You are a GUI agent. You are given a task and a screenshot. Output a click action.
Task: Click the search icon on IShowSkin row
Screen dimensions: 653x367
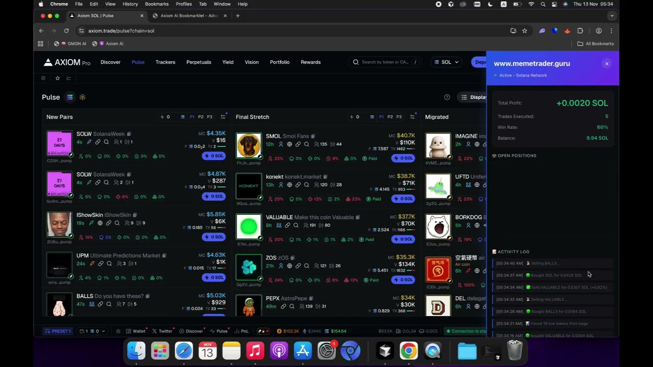pos(117,223)
